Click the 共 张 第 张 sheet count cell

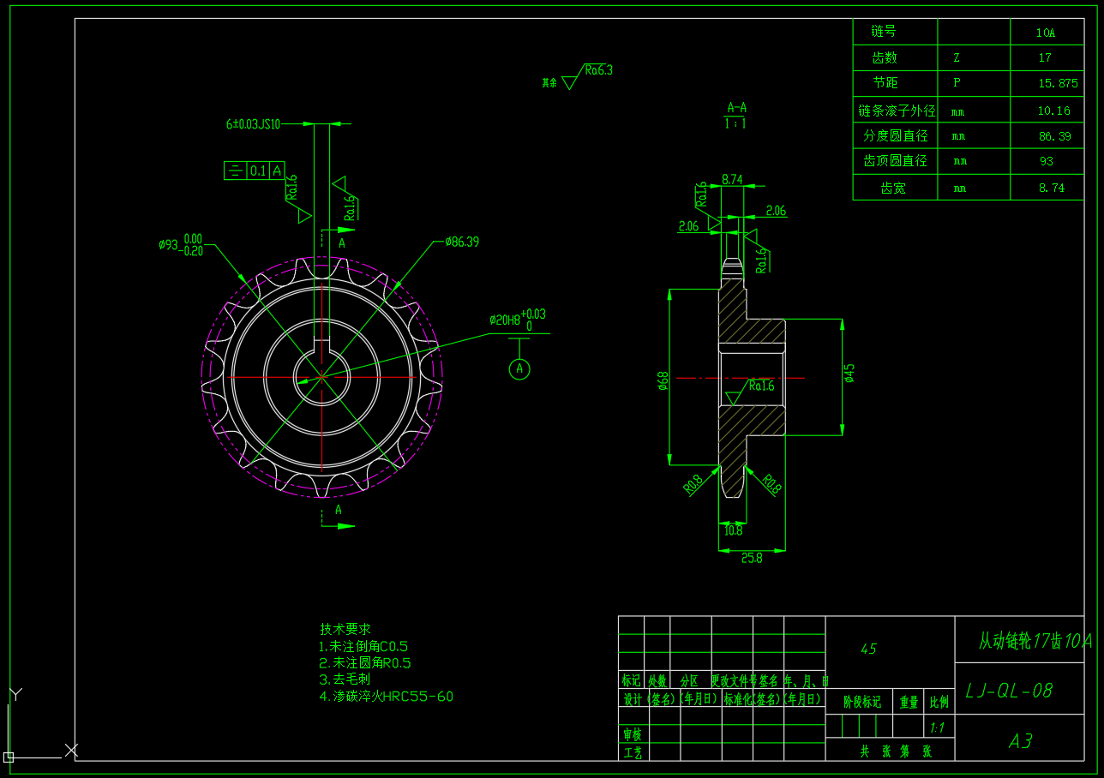890,751
